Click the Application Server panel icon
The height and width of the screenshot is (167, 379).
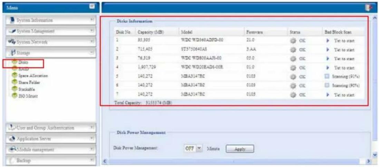point(11,139)
